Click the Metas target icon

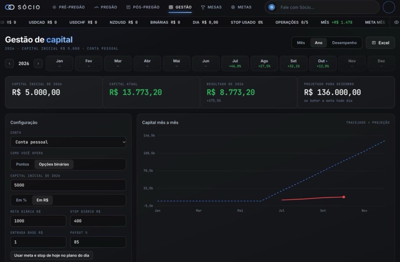233,7
